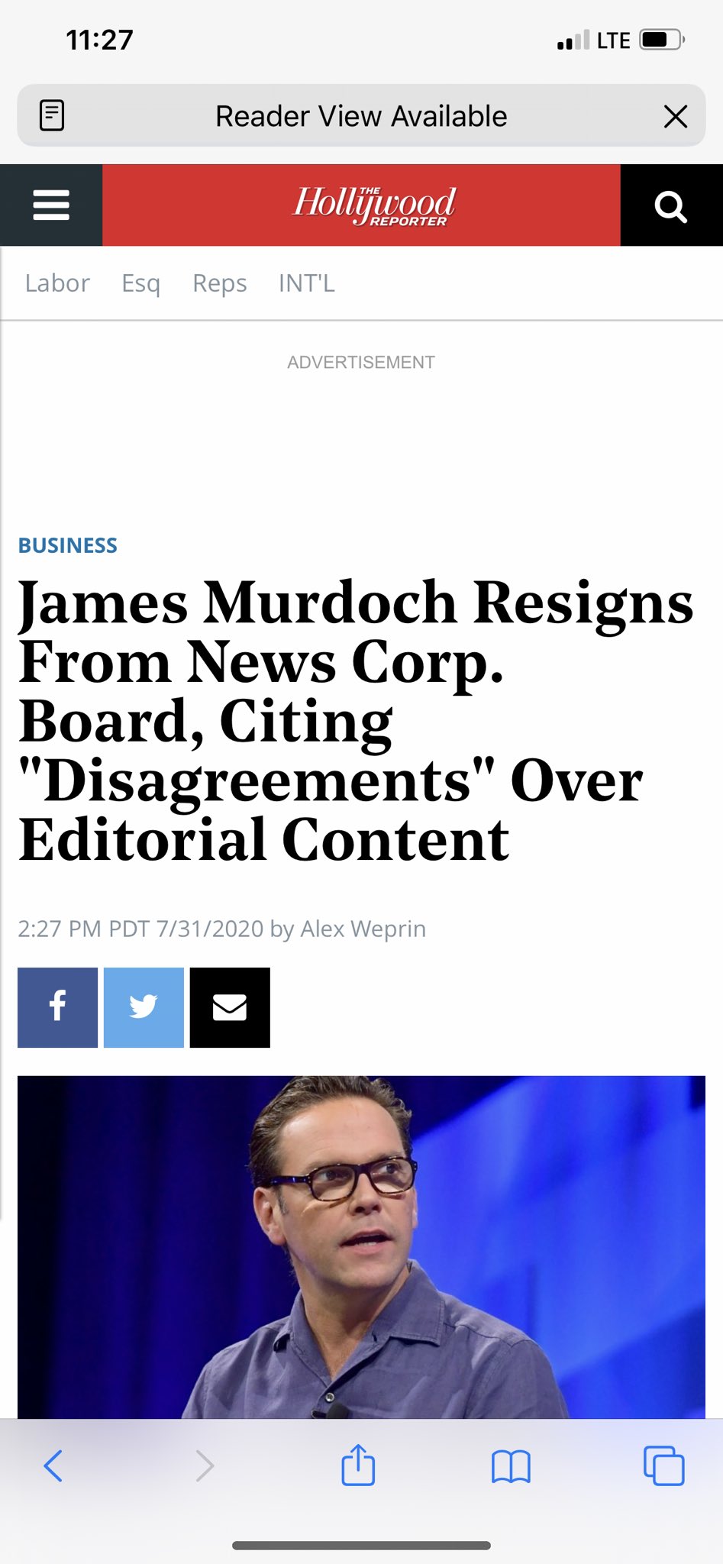This screenshot has height=1564, width=723.
Task: Share article on Facebook
Action: click(x=57, y=1007)
